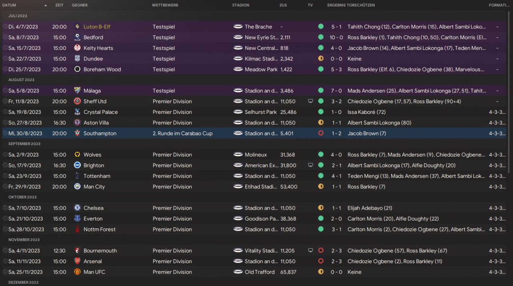Click the Nottm Forest club badge
The image size is (513, 286).
[77, 229]
